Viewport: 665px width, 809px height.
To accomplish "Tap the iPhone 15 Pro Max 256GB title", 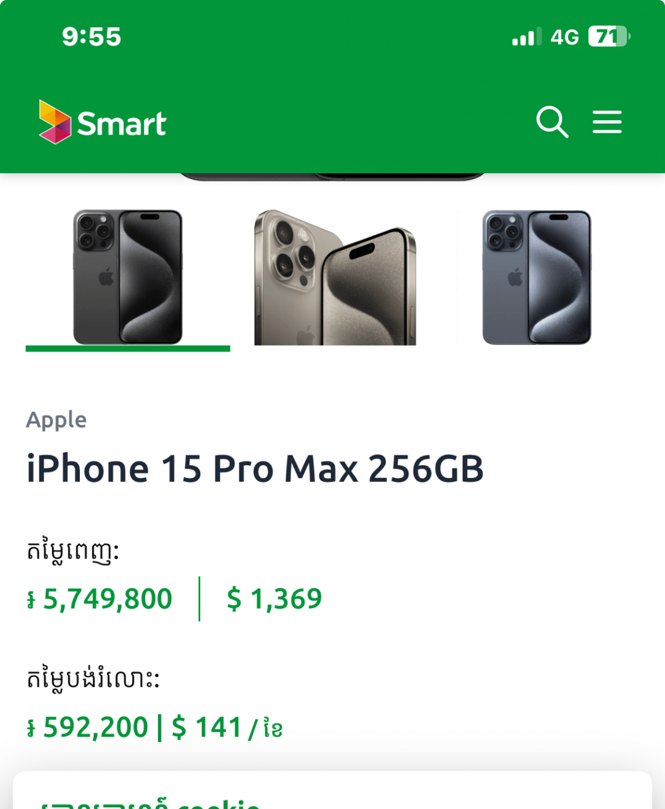I will pos(255,468).
